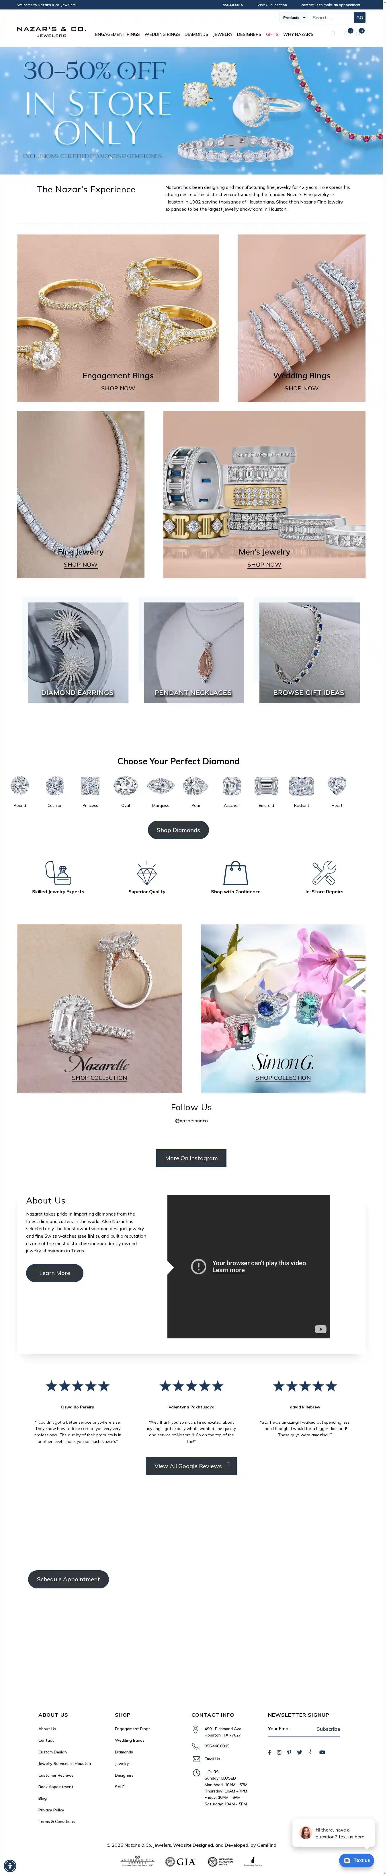Open the Facebook social icon in footer
Screen dimensions: 387x1876
pyautogui.click(x=269, y=1752)
